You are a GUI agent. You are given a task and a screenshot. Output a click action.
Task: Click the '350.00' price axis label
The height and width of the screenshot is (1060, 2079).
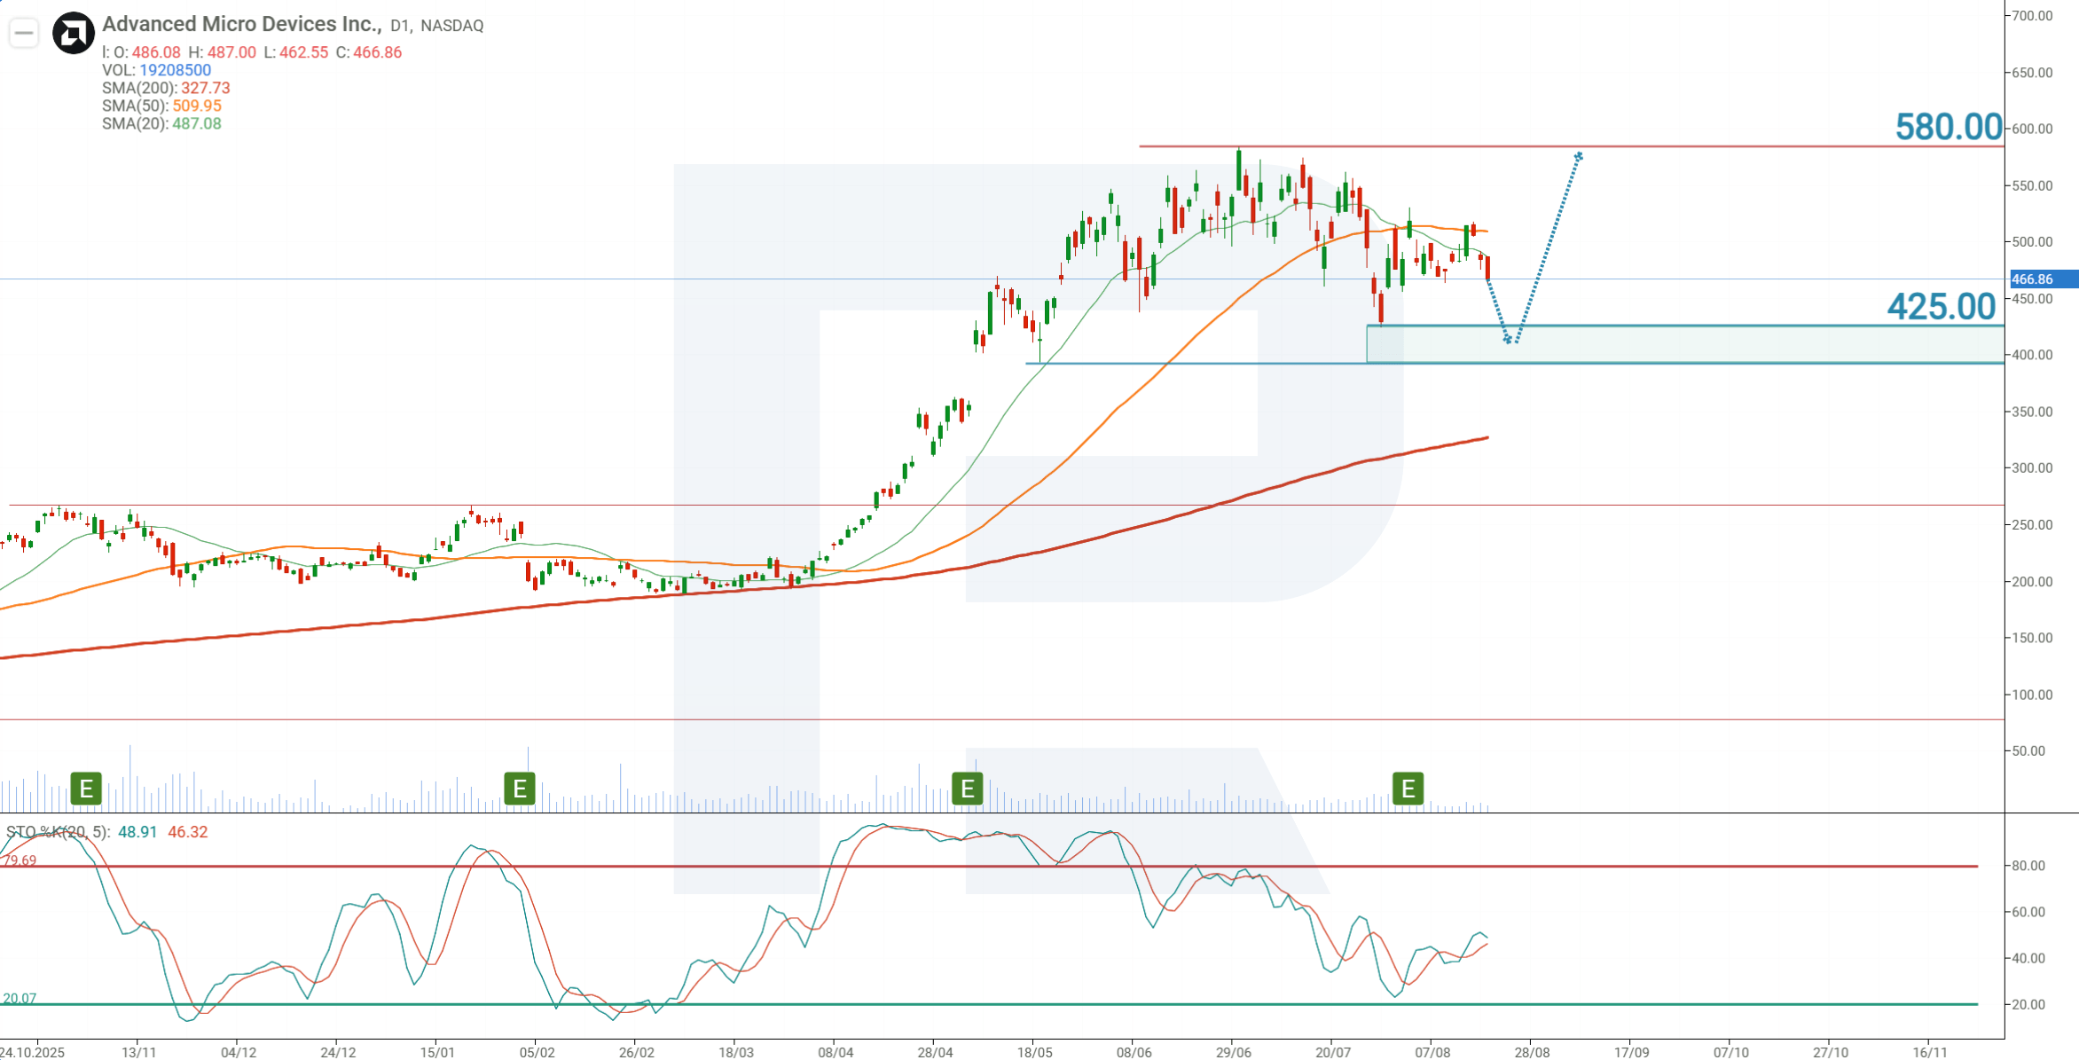[2033, 412]
